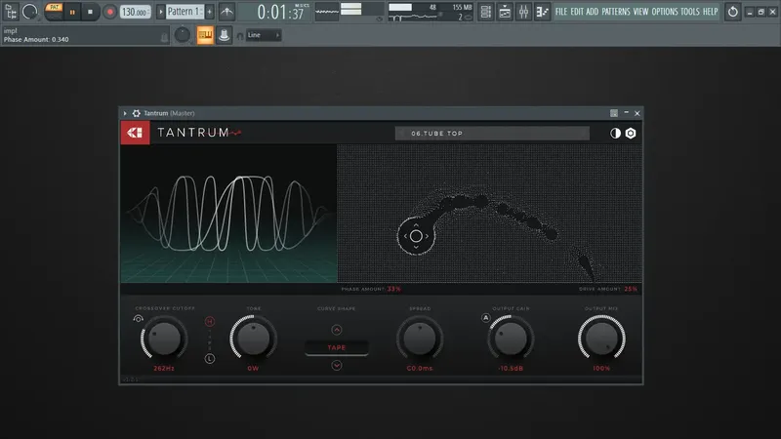This screenshot has height=439, width=781.
Task: Expand the Tantrum plugin window menu arrow
Action: [125, 113]
